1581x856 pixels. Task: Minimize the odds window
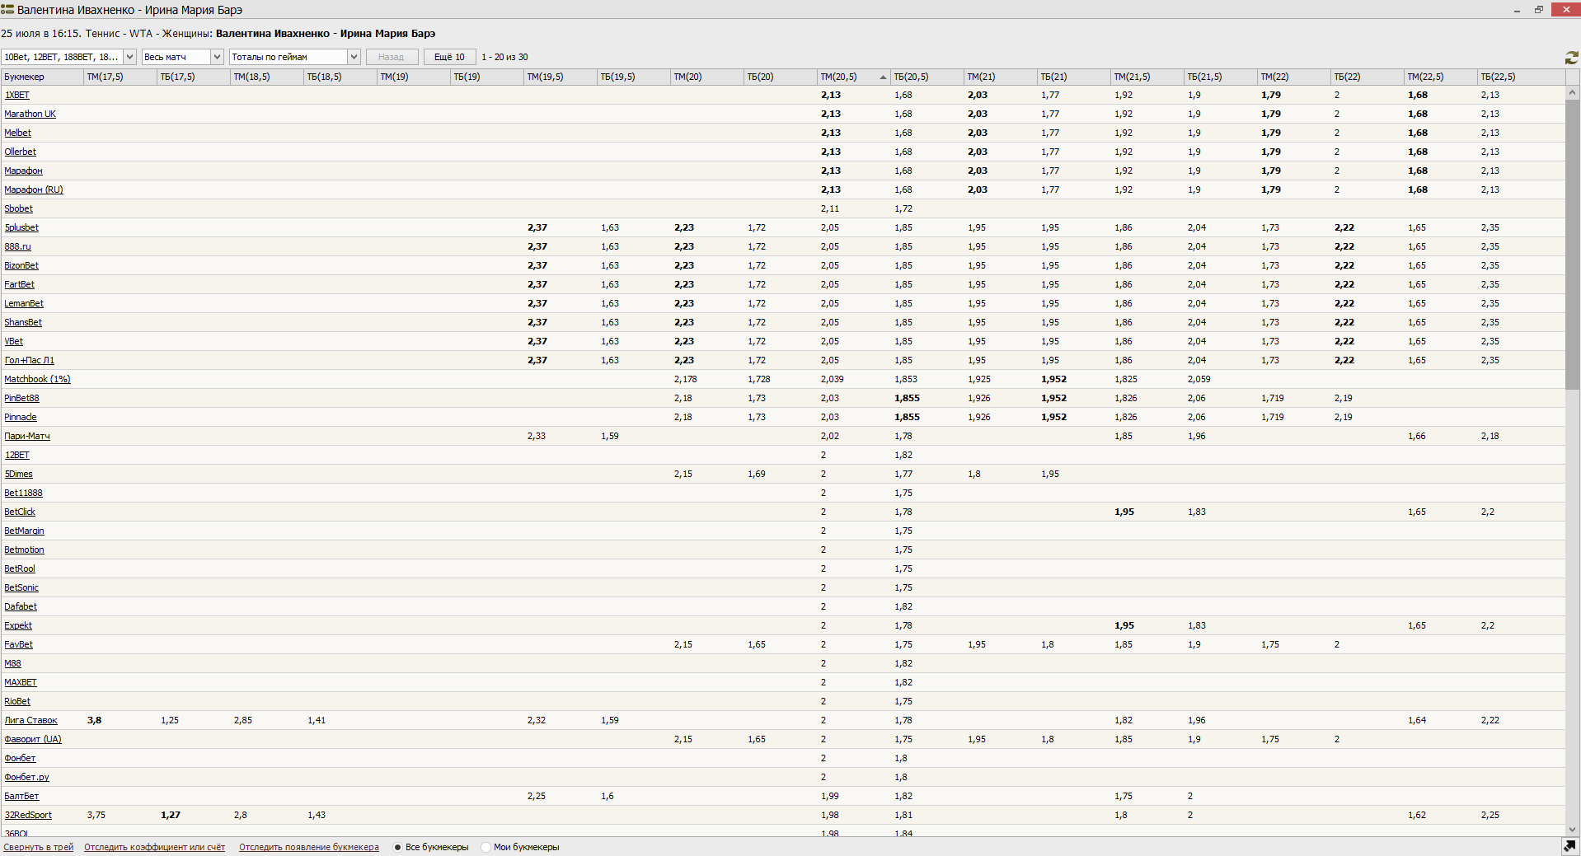pos(1517,10)
